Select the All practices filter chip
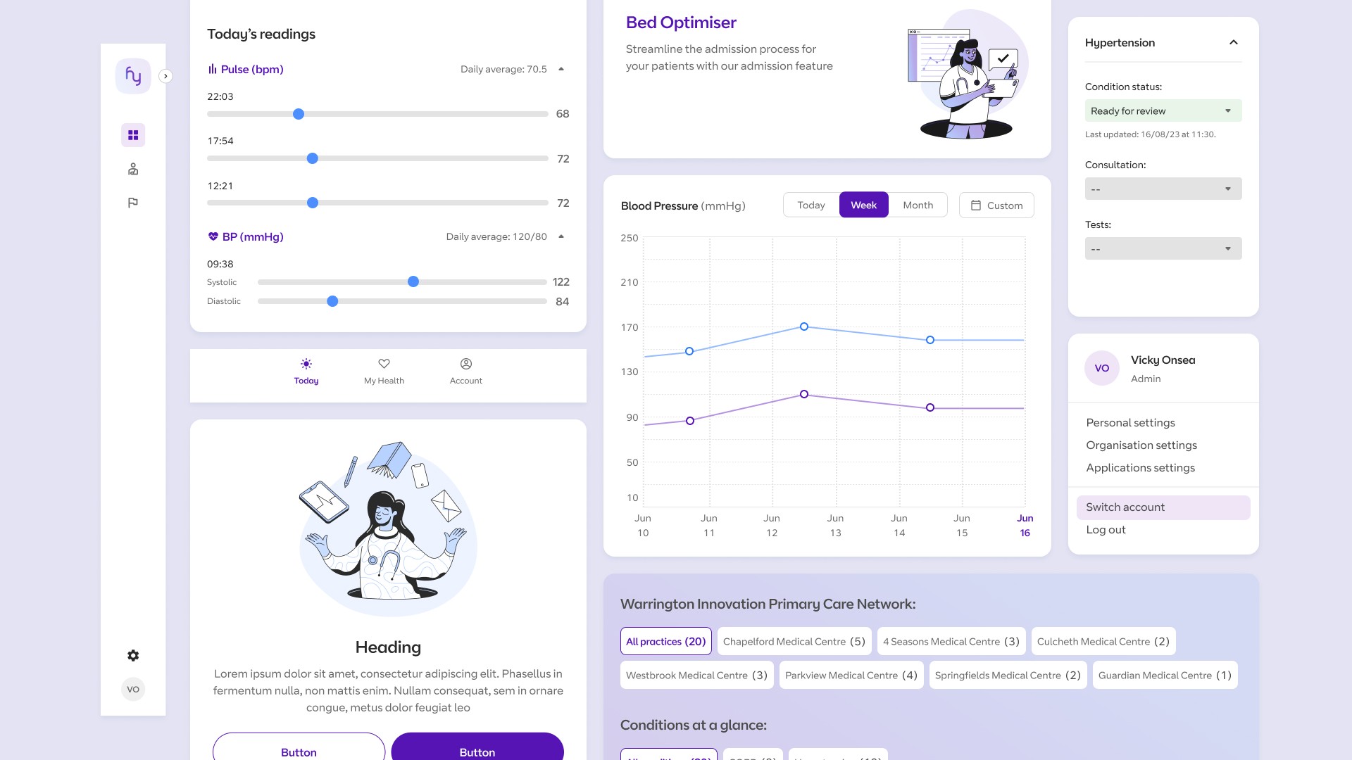Image resolution: width=1352 pixels, height=760 pixels. [x=665, y=641]
